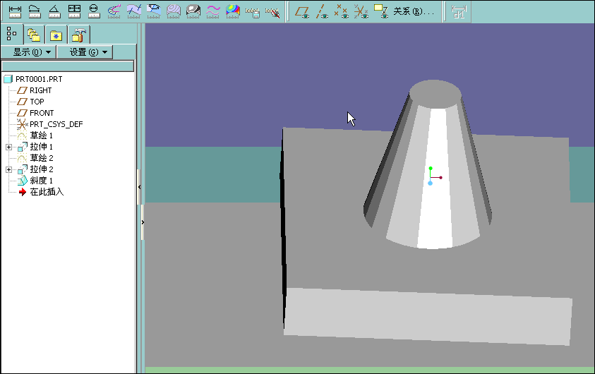Screen dimensions: 595x374
Task: Open the 显示(O) dropdown menu
Action: tap(28, 52)
